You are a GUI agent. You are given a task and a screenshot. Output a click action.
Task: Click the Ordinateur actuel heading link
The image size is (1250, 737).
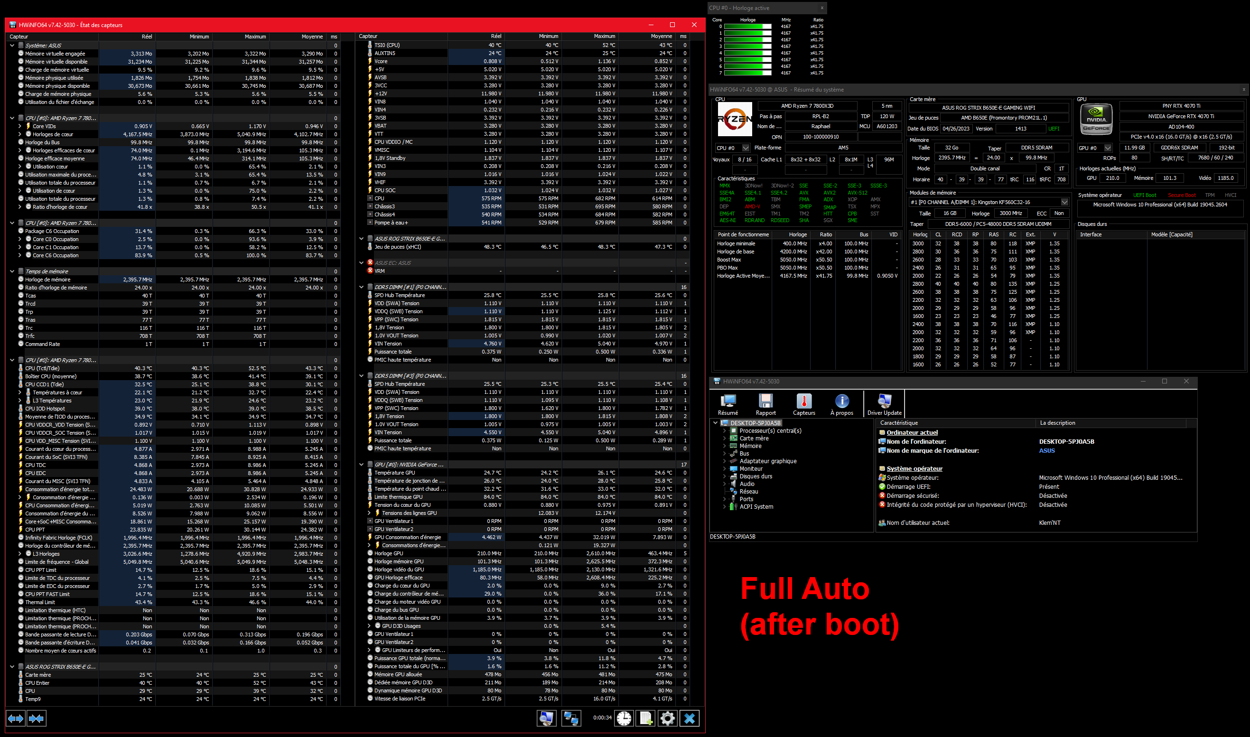tap(912, 432)
